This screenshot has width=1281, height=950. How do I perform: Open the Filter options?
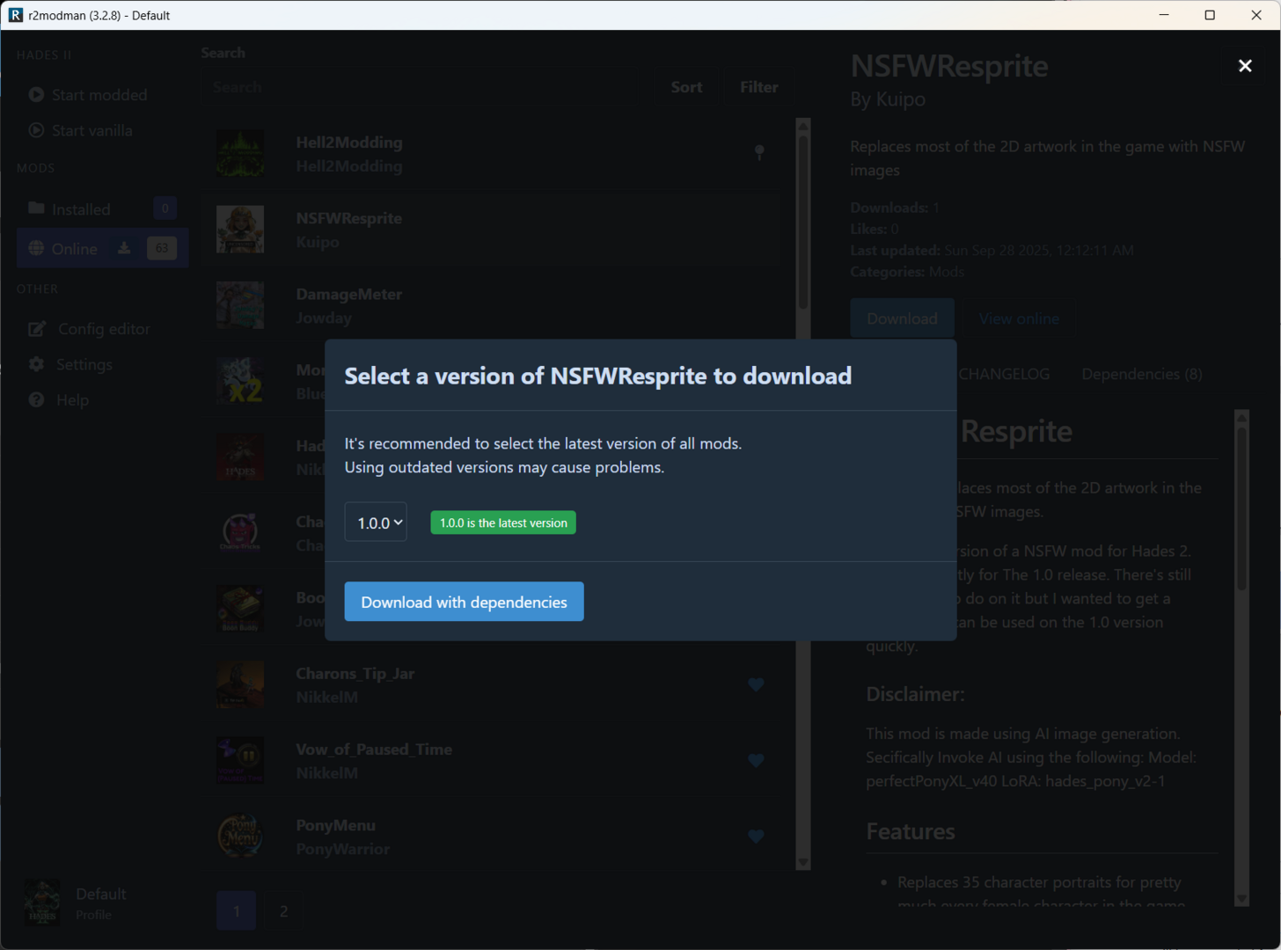click(758, 87)
